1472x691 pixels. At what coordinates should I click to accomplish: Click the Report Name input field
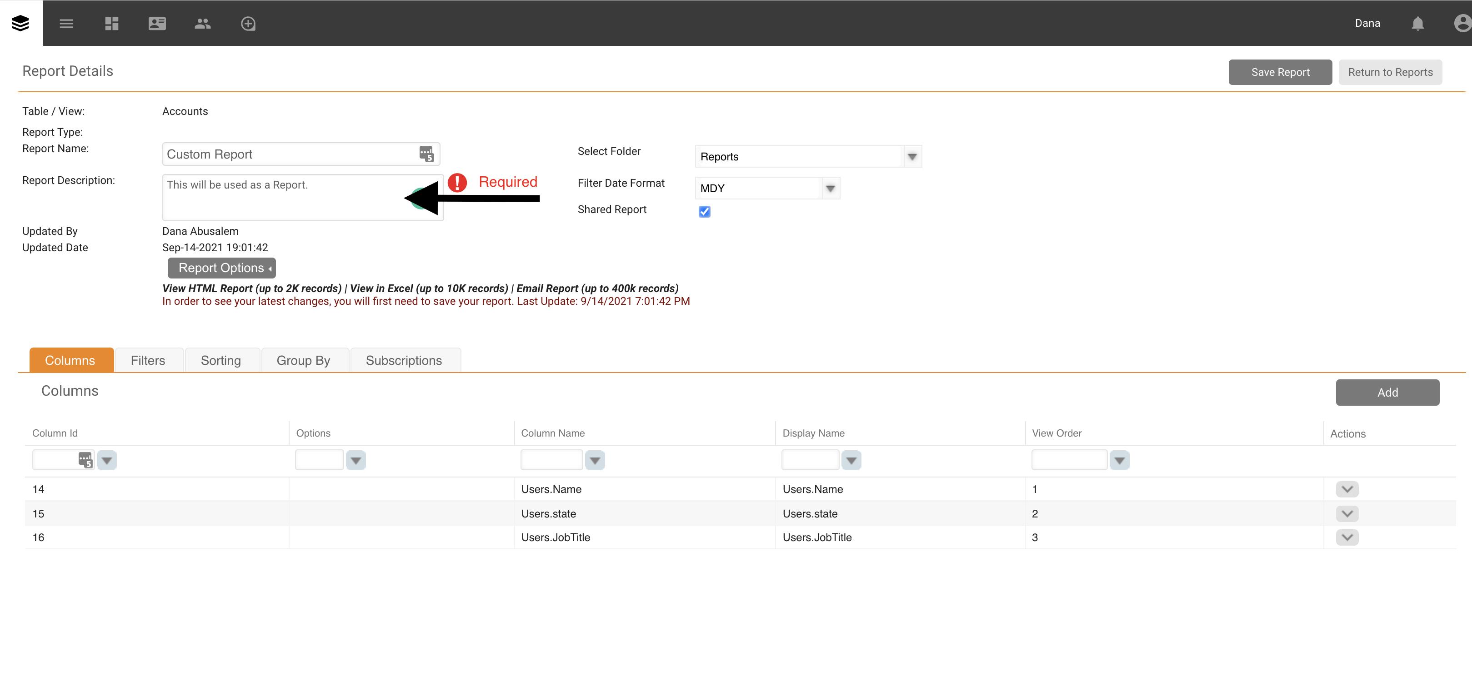291,154
